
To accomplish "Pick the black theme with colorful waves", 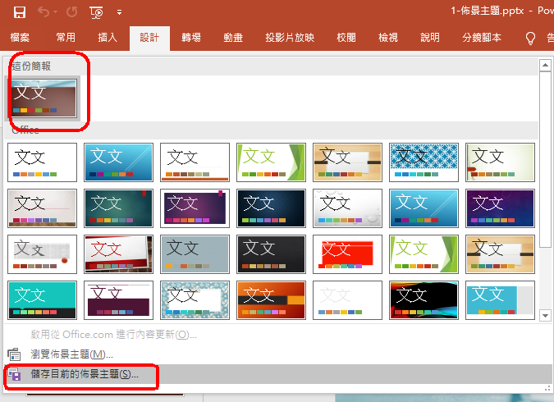I will click(424, 300).
